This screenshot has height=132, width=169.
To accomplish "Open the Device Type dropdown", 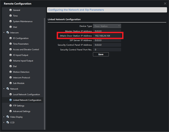I will pyautogui.click(x=107, y=26).
